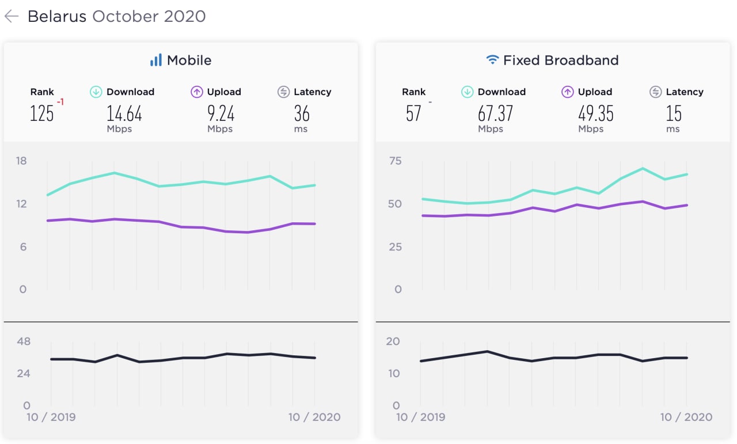Click the Fixed Broadband 10 / 2019 date label
Viewport: 737px width, 444px height.
421,417
